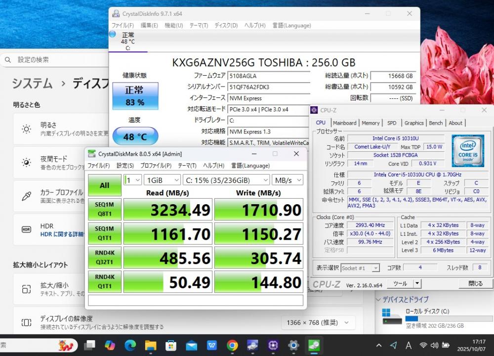
Task: Click the 正常 83% health status box
Action: [x=135, y=96]
